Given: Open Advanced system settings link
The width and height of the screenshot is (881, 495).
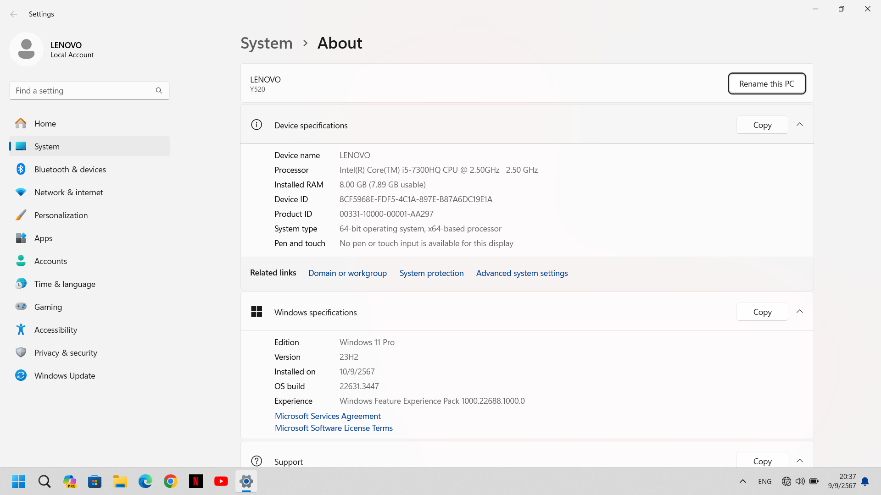Looking at the screenshot, I should (522, 273).
